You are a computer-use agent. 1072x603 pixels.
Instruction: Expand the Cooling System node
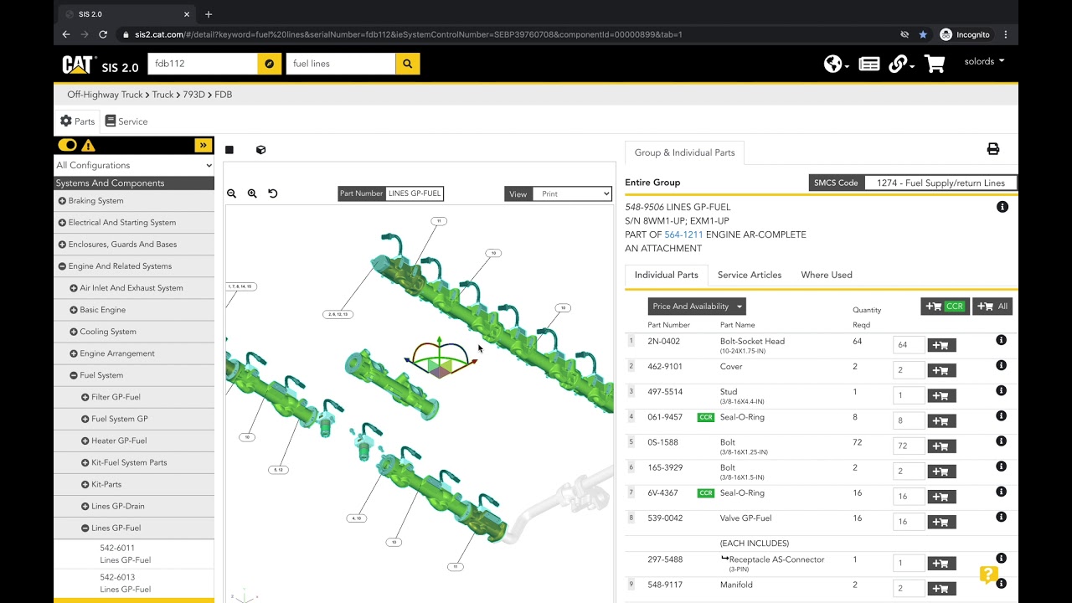[74, 332]
